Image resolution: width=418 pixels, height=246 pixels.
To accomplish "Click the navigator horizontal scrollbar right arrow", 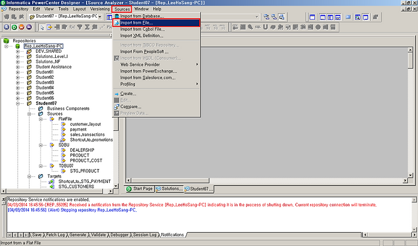I will (x=111, y=191).
